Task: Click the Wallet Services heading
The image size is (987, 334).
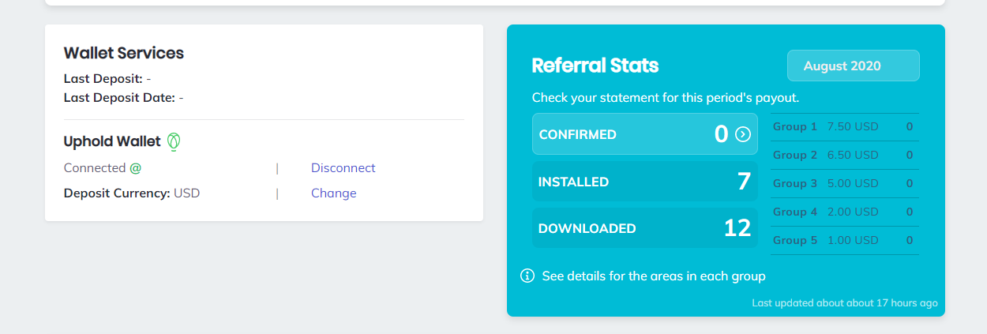Action: [124, 53]
